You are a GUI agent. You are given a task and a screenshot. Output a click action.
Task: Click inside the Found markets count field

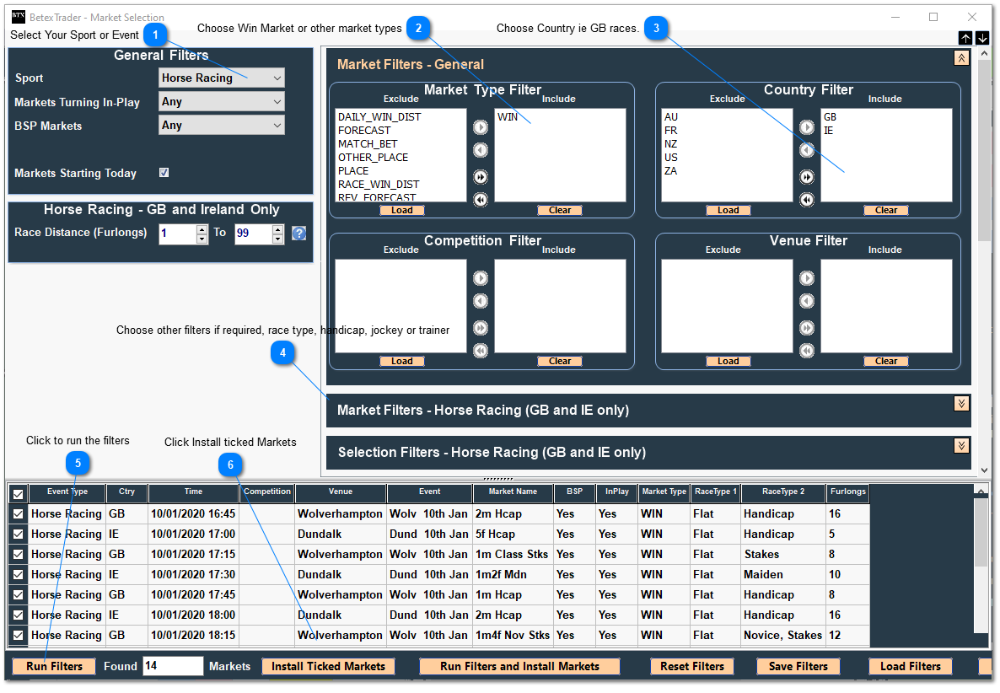(x=173, y=666)
